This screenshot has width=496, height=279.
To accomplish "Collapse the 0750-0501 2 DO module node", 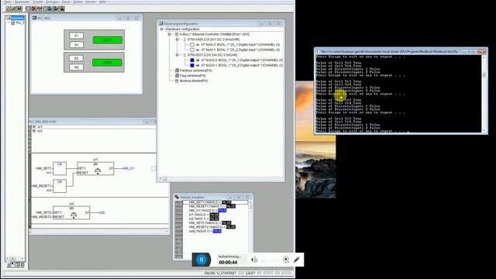I will pyautogui.click(x=177, y=55).
